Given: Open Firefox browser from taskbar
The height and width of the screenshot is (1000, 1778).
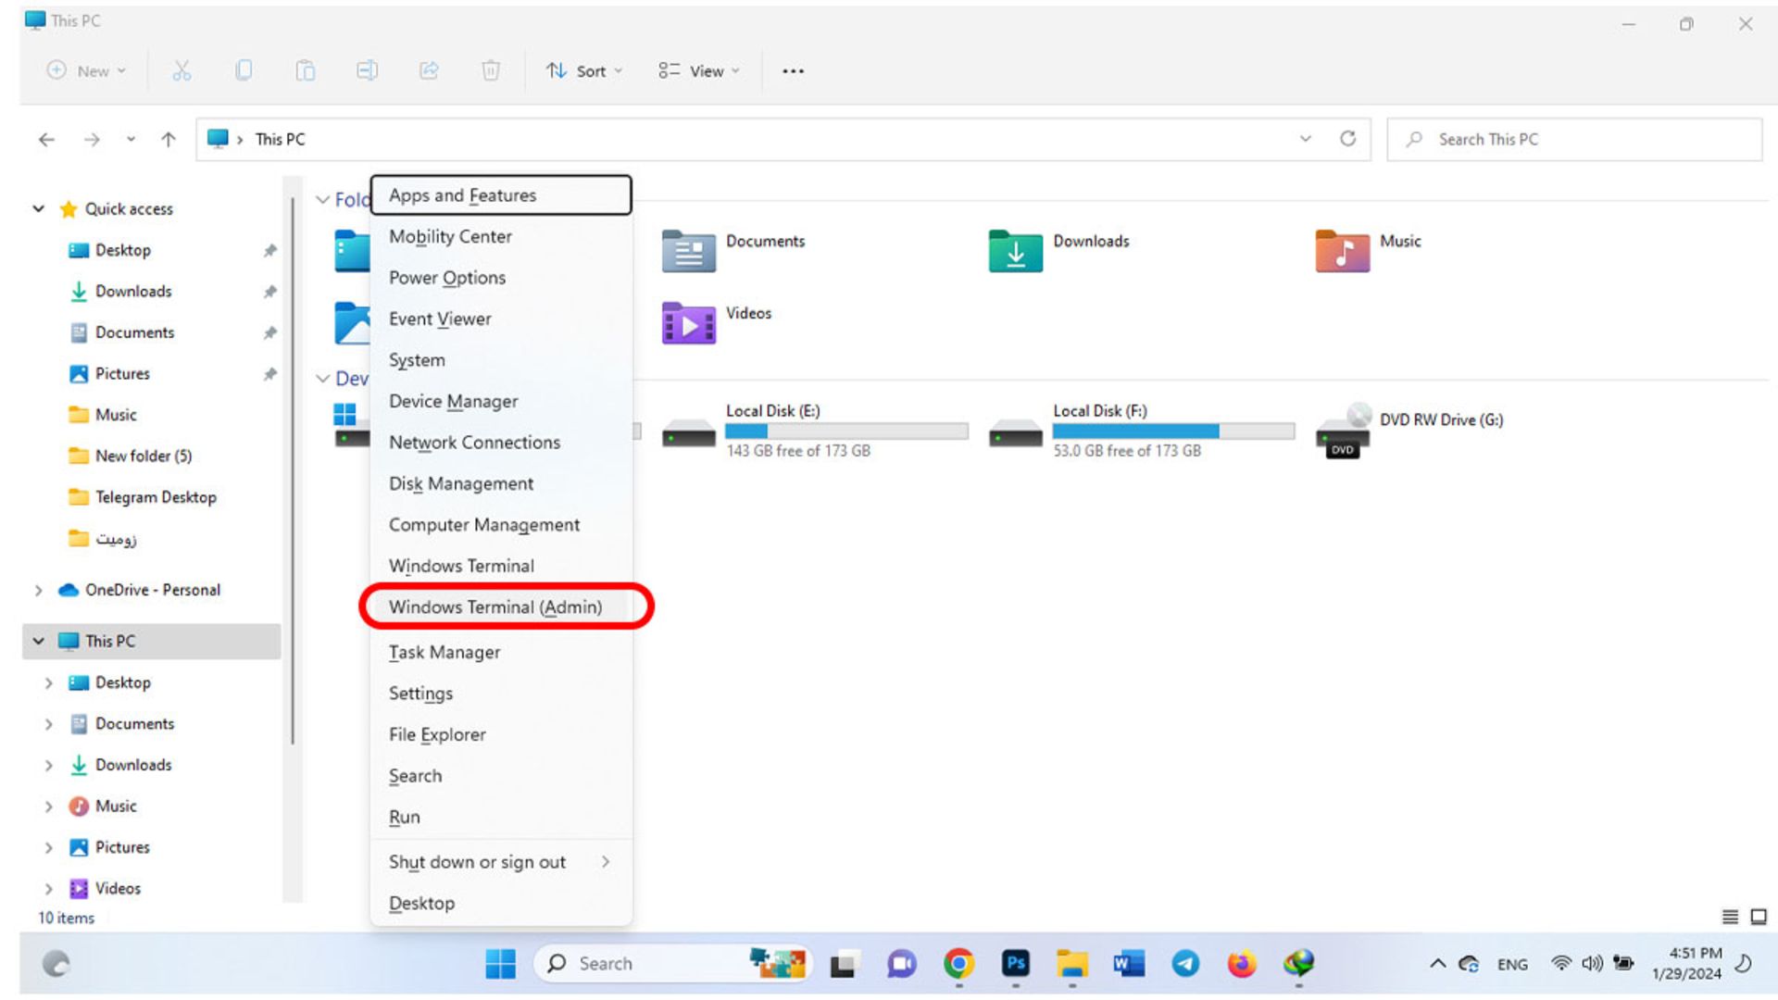Looking at the screenshot, I should (1241, 963).
